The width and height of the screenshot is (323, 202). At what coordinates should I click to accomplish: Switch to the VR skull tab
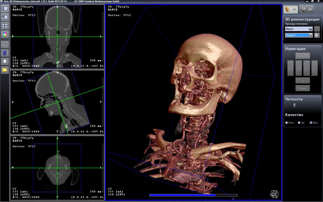(291, 9)
